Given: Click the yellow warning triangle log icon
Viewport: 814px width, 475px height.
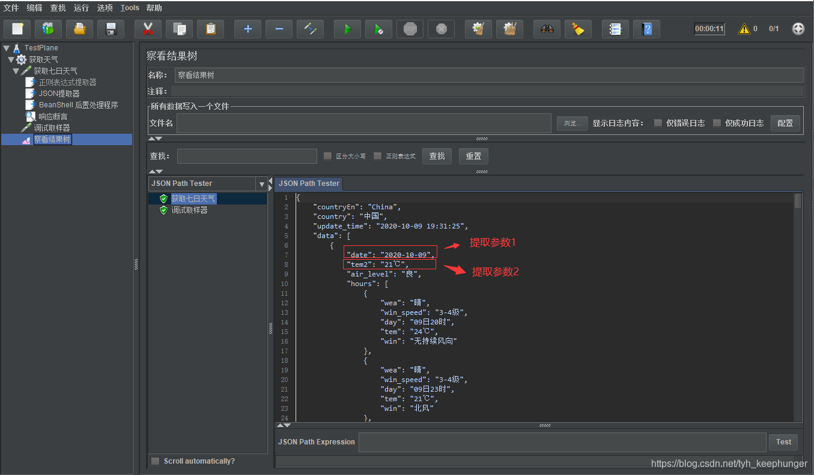Looking at the screenshot, I should coord(744,29).
